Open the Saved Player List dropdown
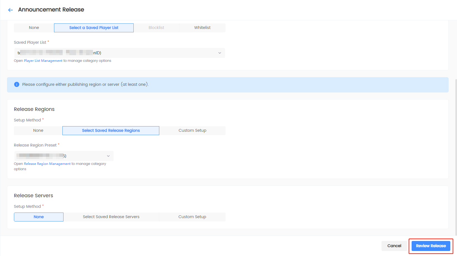 [119, 53]
